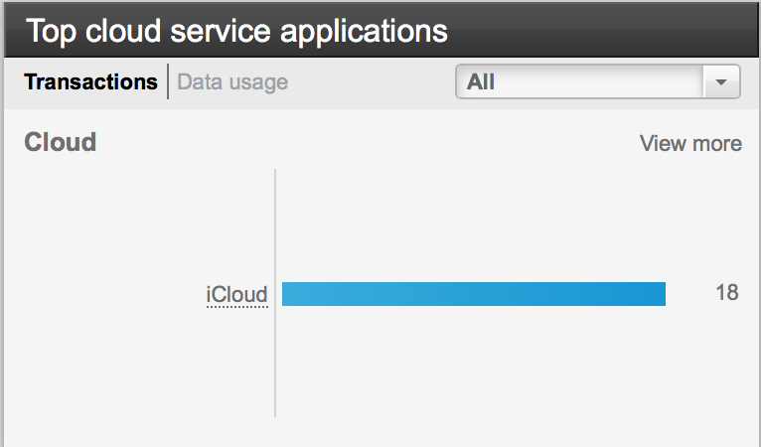
Task: Open the Data usage tab
Action: tap(232, 81)
